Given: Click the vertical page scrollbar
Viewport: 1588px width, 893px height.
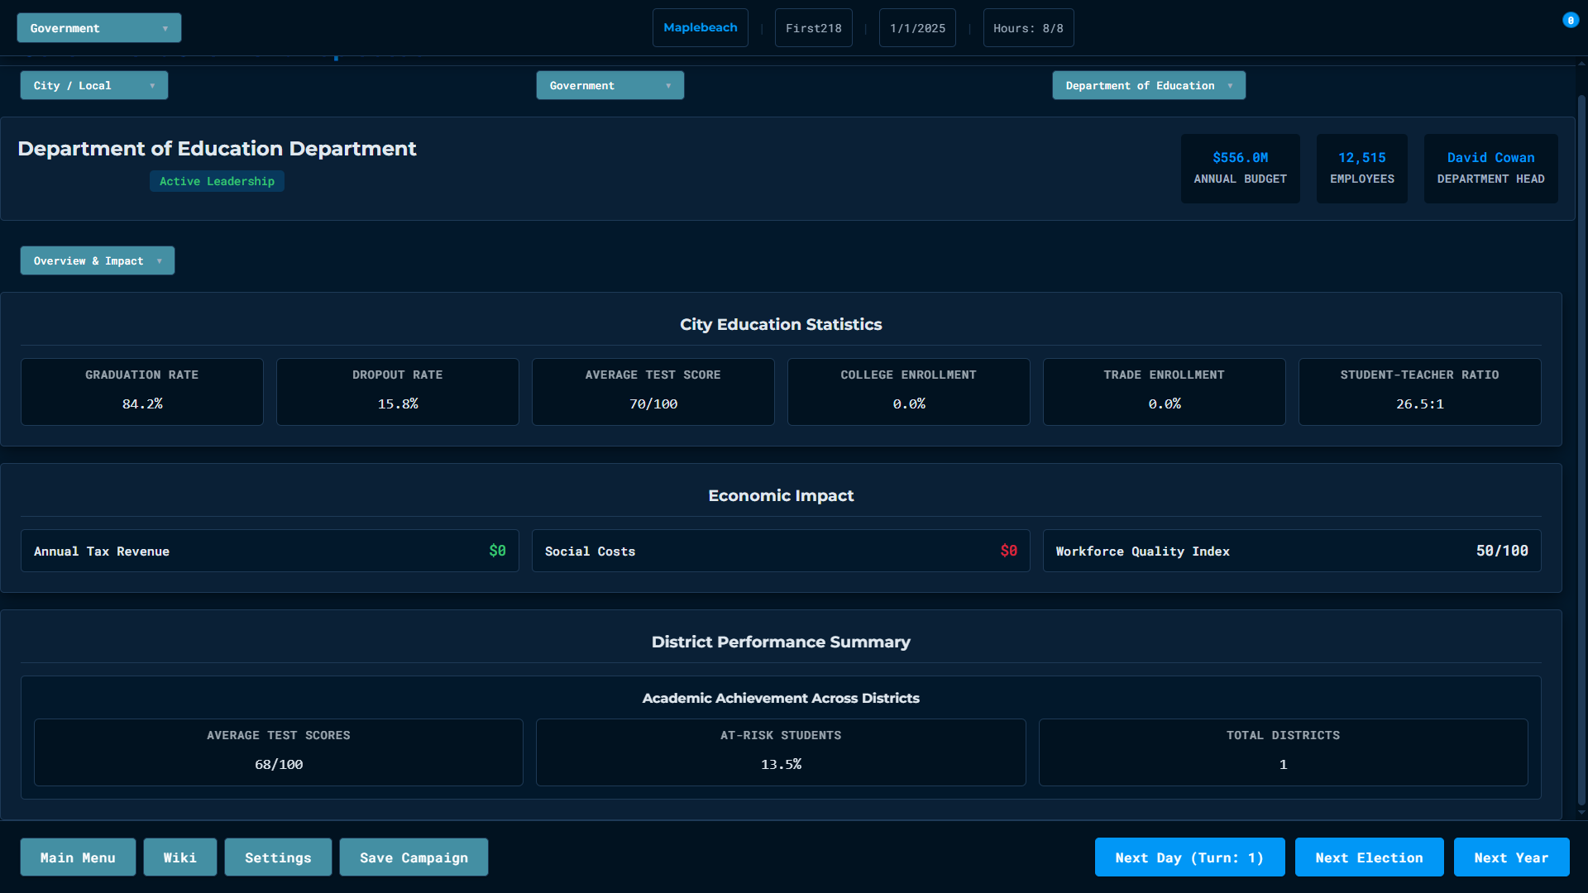Looking at the screenshot, I should coord(1581,446).
